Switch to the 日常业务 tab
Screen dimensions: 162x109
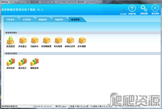tap(11, 19)
